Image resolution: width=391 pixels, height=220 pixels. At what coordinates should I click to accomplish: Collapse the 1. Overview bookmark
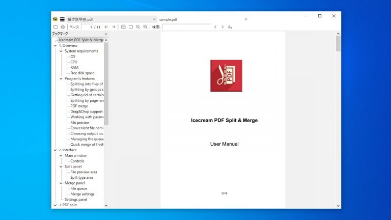[55, 46]
